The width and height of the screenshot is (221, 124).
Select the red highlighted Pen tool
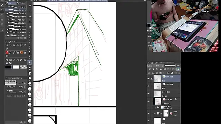(7, 52)
